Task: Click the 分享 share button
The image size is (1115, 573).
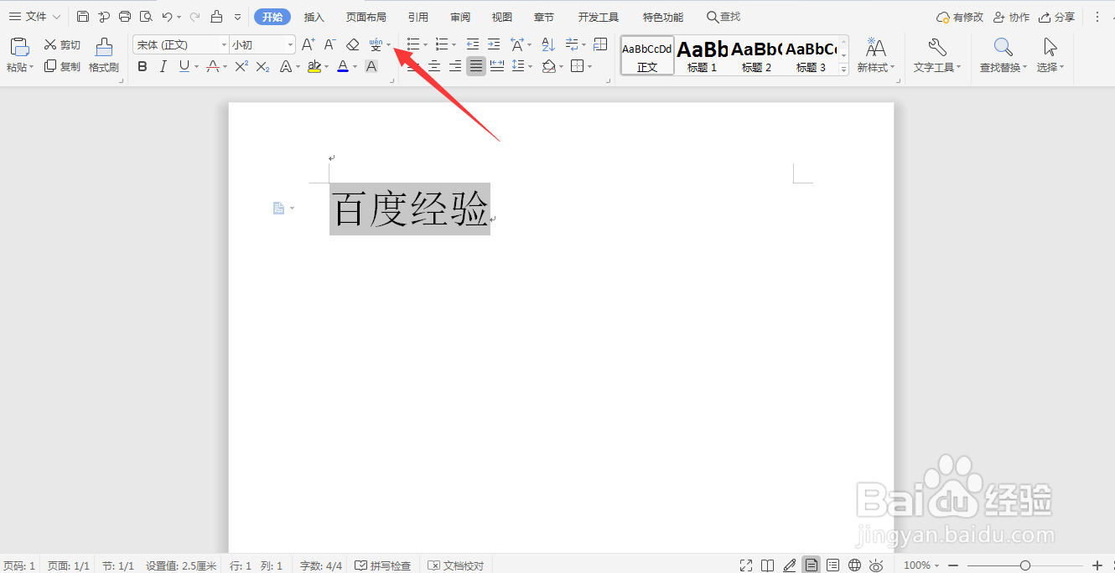Action: tap(1056, 17)
